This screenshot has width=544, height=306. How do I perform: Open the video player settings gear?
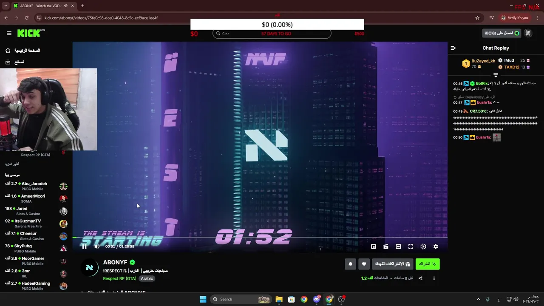(436, 246)
